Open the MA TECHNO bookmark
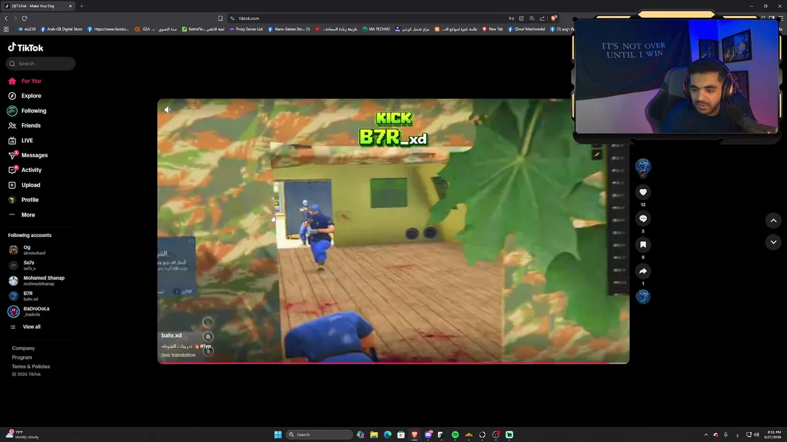 (x=376, y=29)
